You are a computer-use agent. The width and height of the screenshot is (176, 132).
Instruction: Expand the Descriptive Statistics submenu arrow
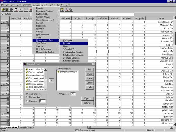tap(58, 11)
